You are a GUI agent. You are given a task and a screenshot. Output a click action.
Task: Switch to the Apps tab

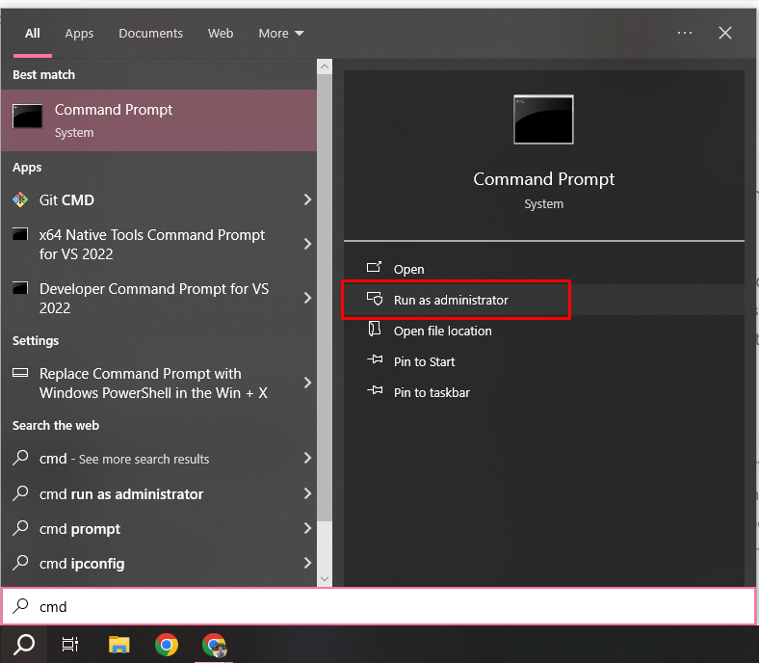(x=79, y=34)
